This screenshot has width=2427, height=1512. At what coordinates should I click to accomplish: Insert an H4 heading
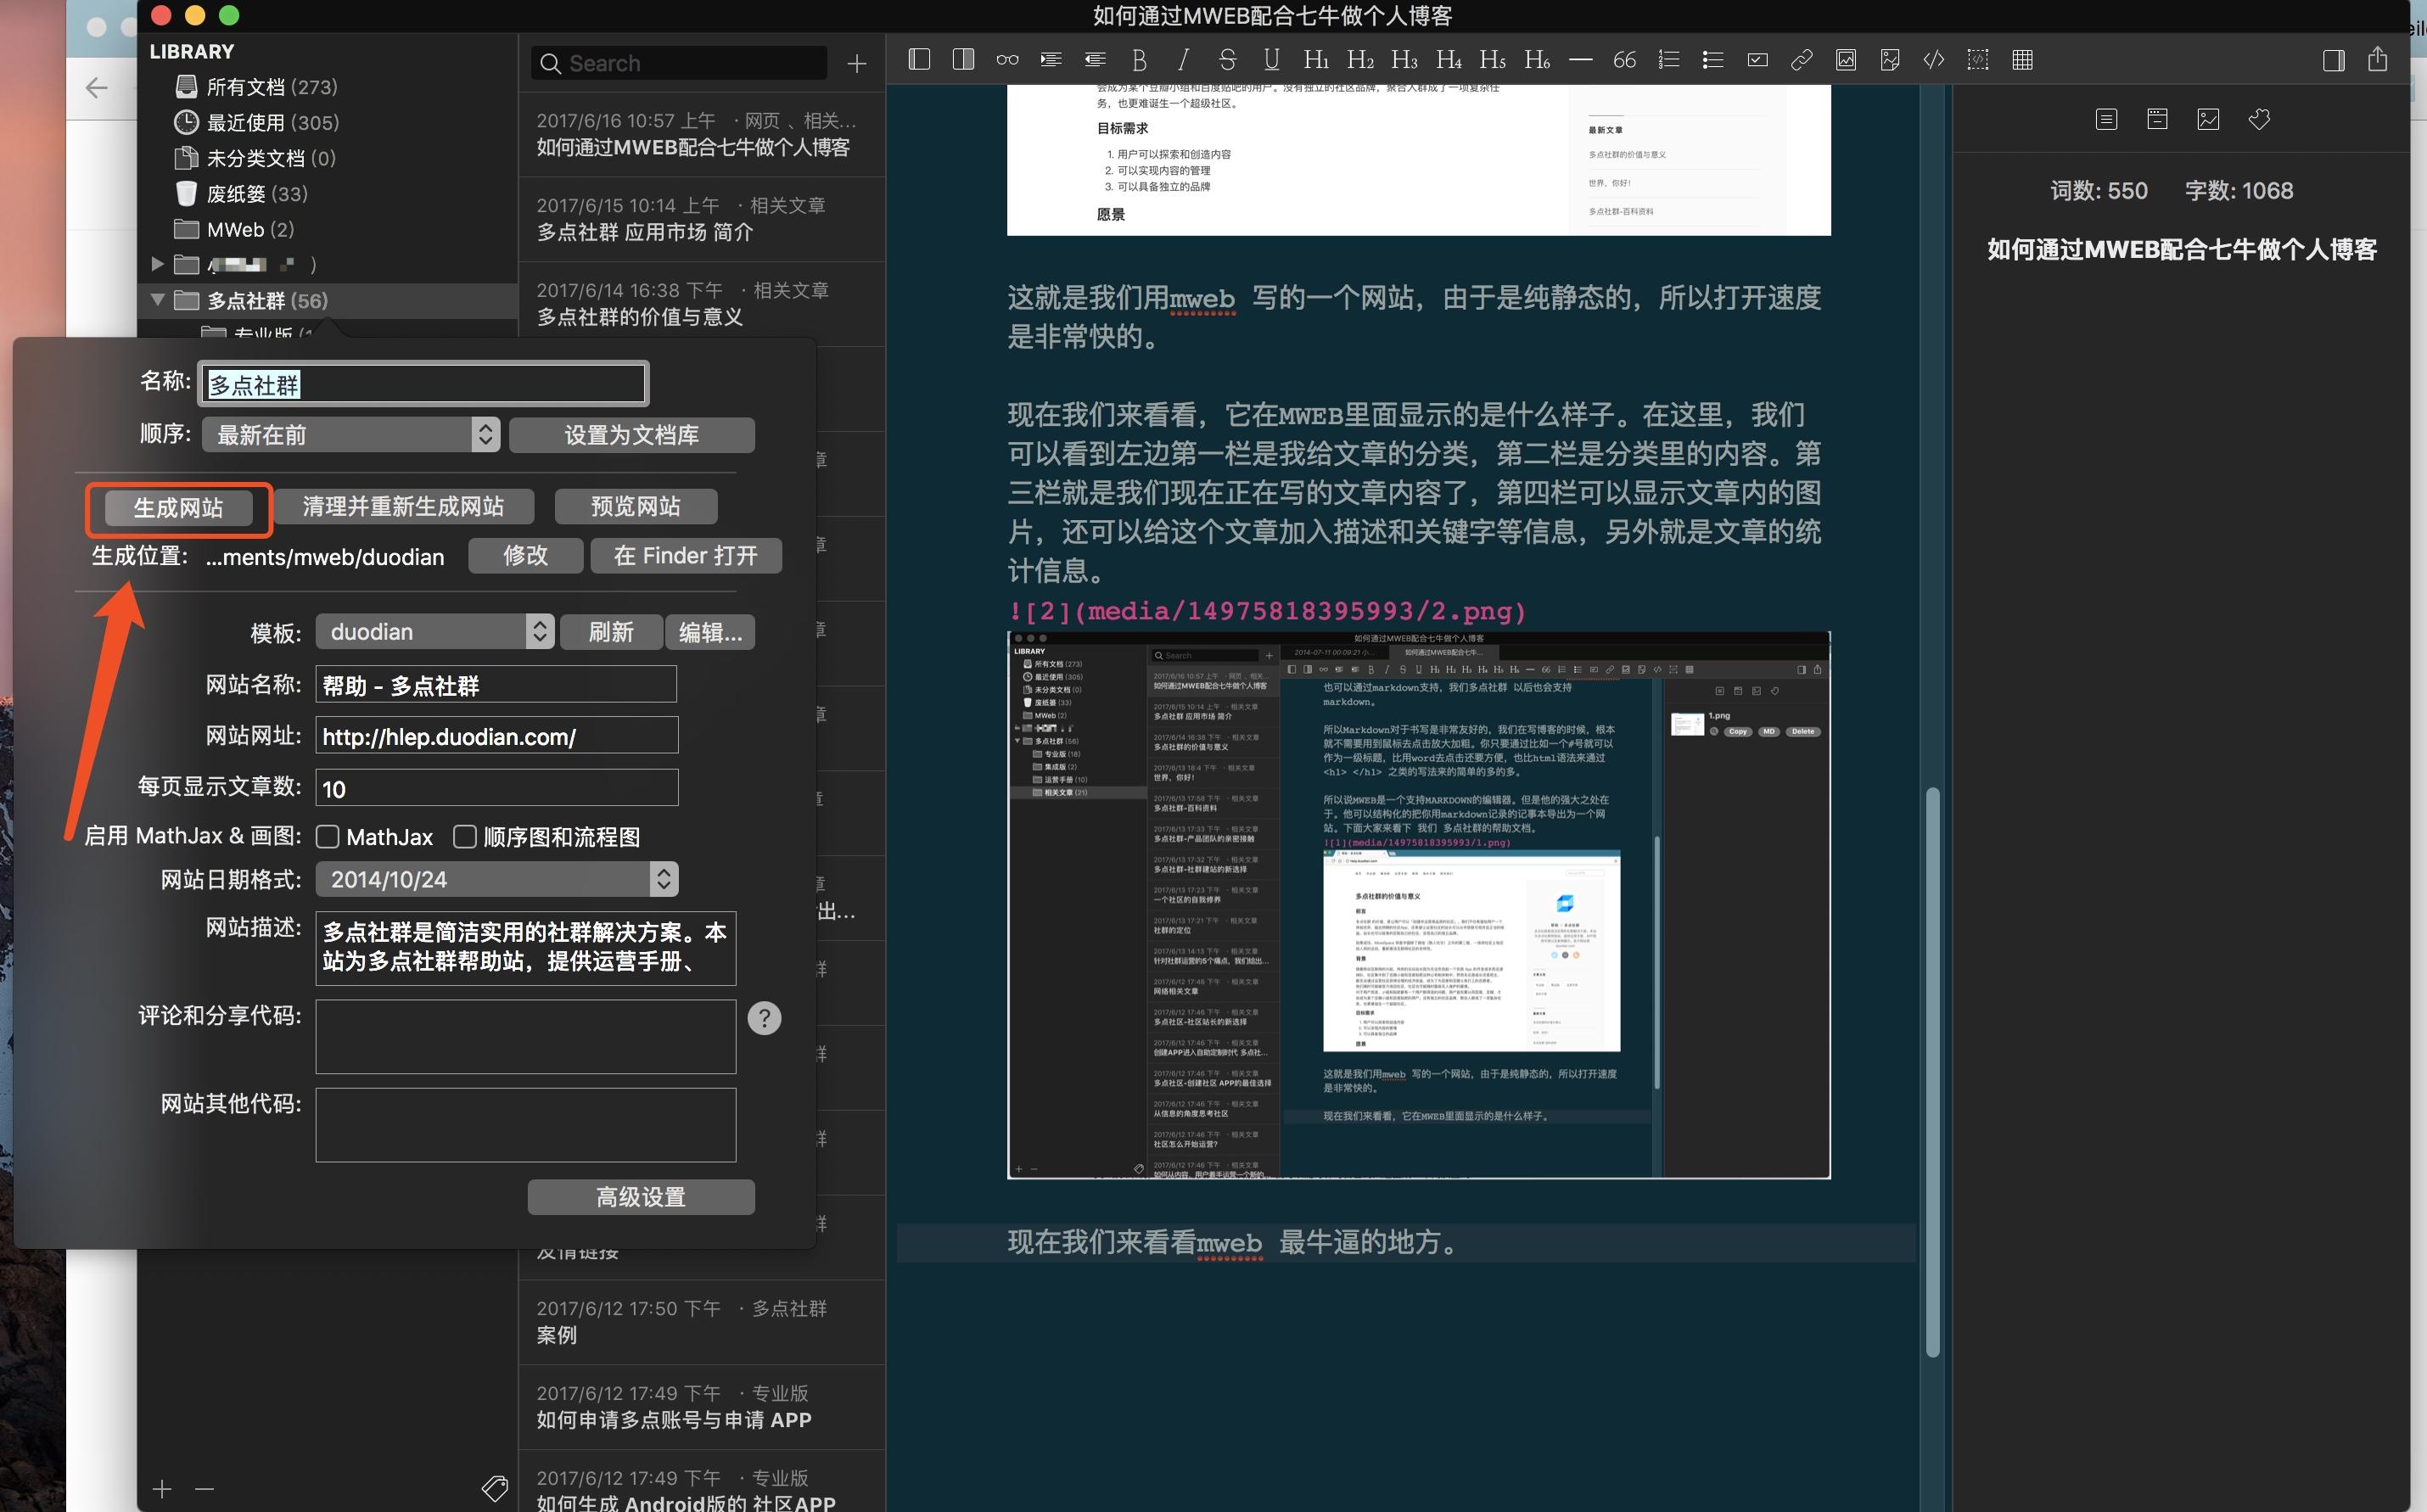point(1448,60)
